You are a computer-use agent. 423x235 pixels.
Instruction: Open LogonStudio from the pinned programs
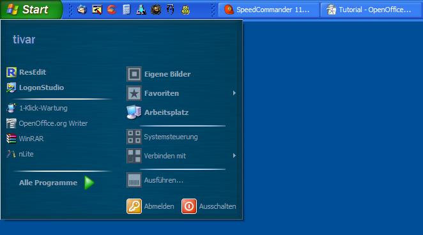pyautogui.click(x=42, y=87)
